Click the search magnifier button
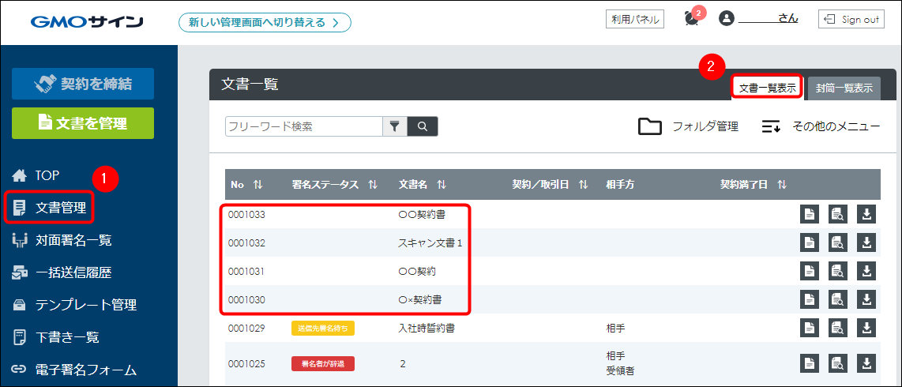This screenshot has width=902, height=387. tap(423, 126)
